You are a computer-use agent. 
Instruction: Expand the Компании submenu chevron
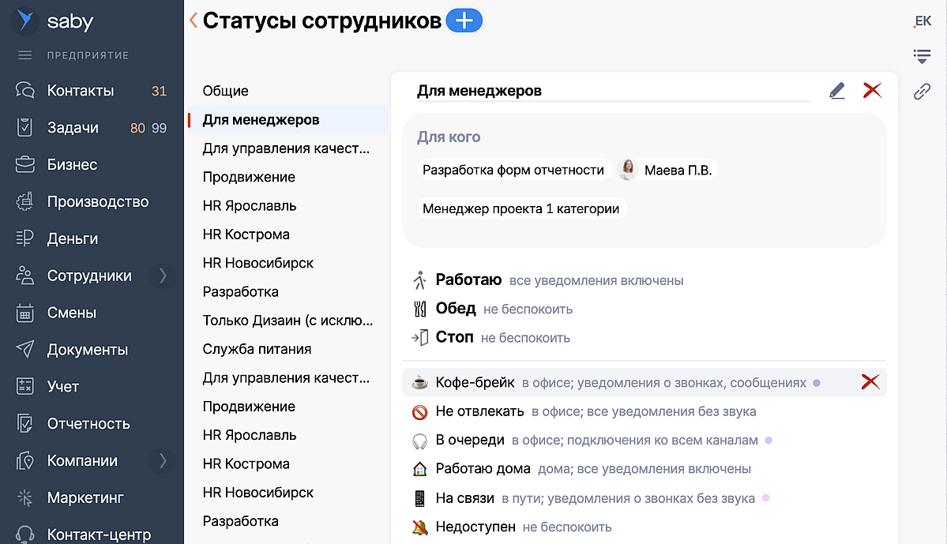[163, 460]
